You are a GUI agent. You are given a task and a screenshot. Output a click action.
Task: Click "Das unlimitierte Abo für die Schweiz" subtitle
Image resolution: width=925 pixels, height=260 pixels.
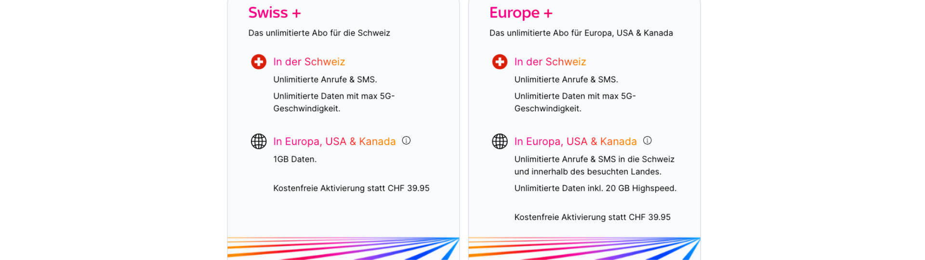tap(319, 33)
